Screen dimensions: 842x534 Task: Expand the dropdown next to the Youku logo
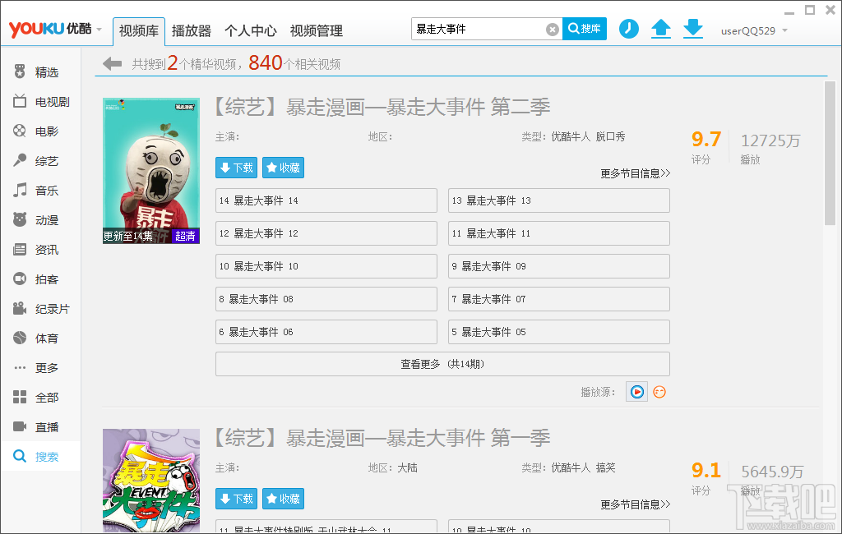(99, 30)
